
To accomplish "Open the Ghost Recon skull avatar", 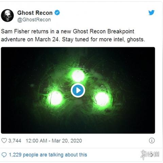I will click(x=7, y=16).
